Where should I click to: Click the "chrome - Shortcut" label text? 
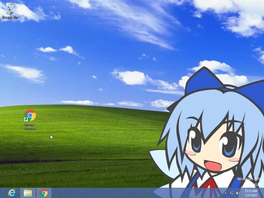coord(30,126)
